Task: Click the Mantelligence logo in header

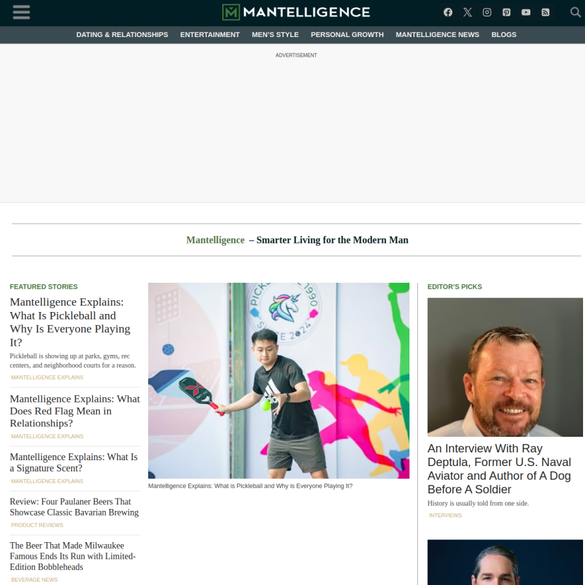Action: 296,12
